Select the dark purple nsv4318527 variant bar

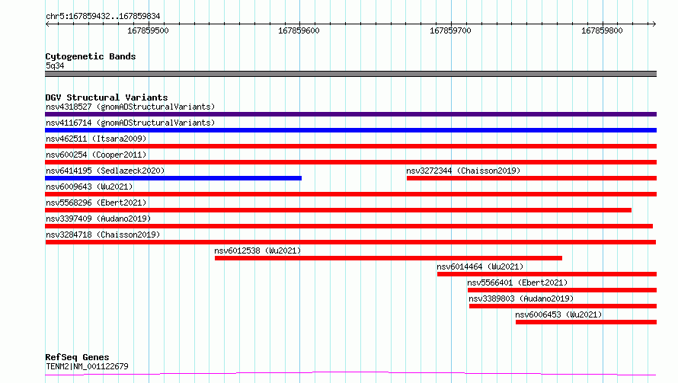[350, 114]
